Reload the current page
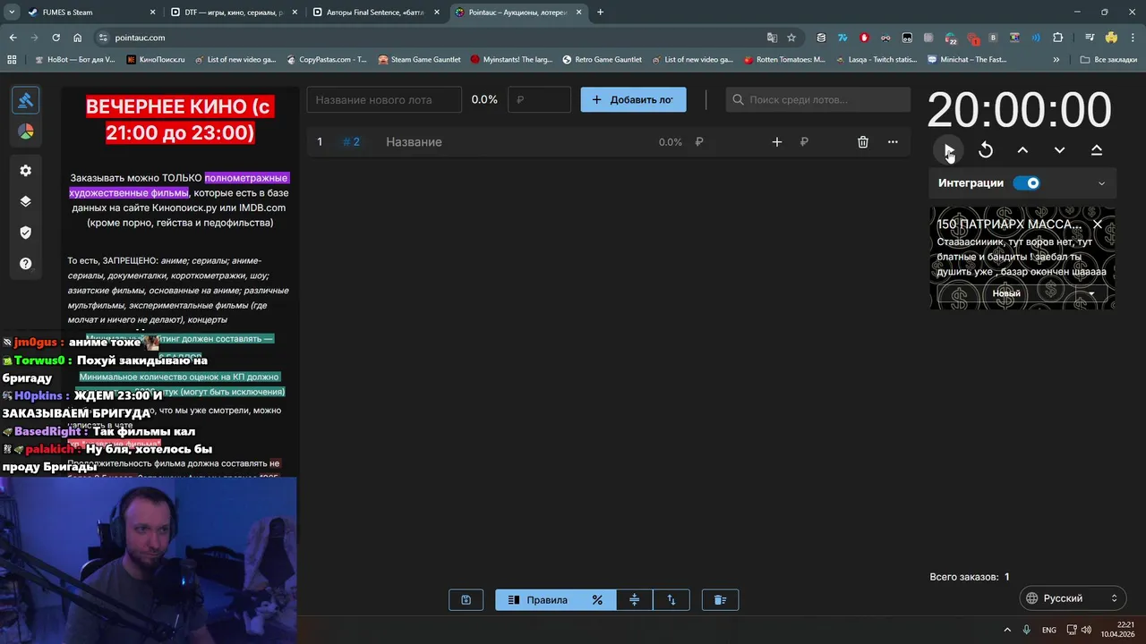Image resolution: width=1146 pixels, height=644 pixels. click(x=56, y=38)
